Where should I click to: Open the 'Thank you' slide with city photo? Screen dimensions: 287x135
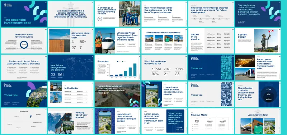tap(24, 94)
